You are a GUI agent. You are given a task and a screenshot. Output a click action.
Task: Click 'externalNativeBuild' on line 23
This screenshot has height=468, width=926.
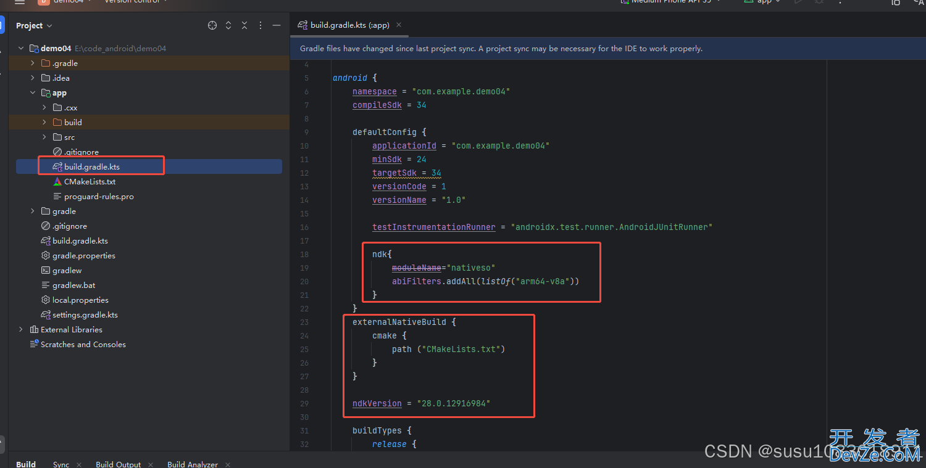coord(399,322)
